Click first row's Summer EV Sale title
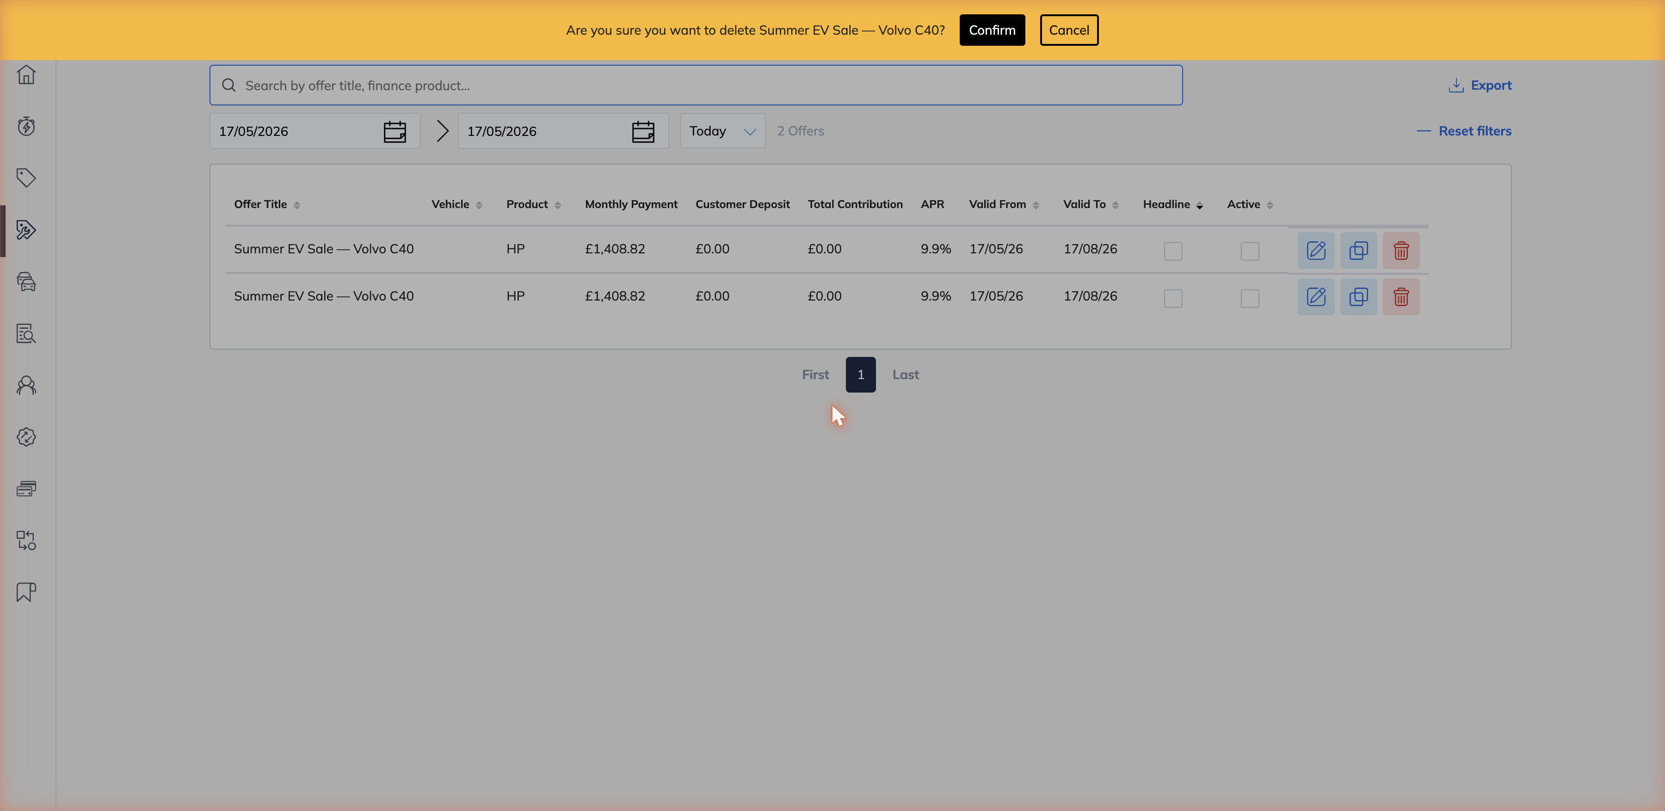The width and height of the screenshot is (1665, 811). 324,249
